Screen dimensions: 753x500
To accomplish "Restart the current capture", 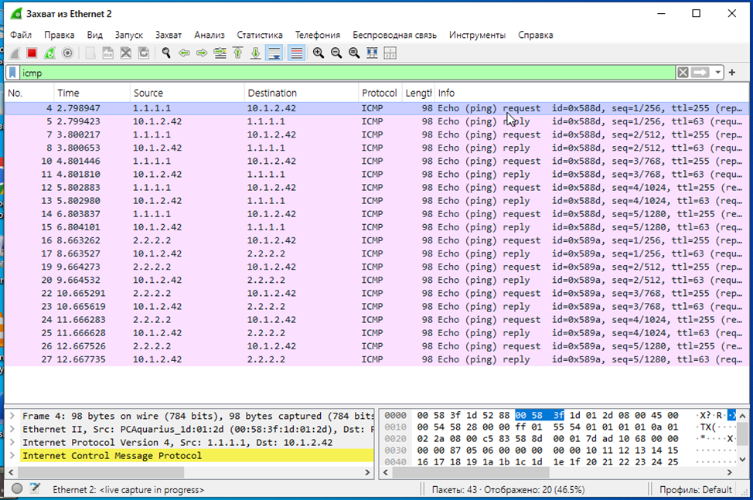I will [49, 53].
